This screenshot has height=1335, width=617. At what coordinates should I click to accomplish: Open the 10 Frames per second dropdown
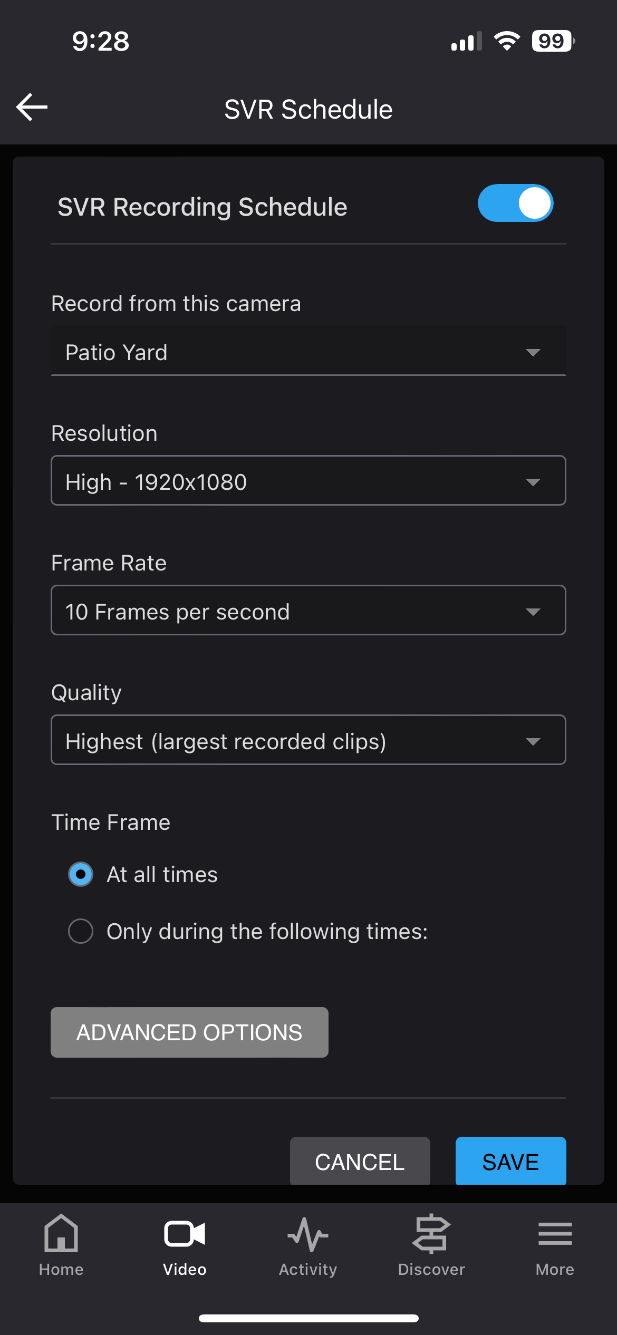[308, 610]
